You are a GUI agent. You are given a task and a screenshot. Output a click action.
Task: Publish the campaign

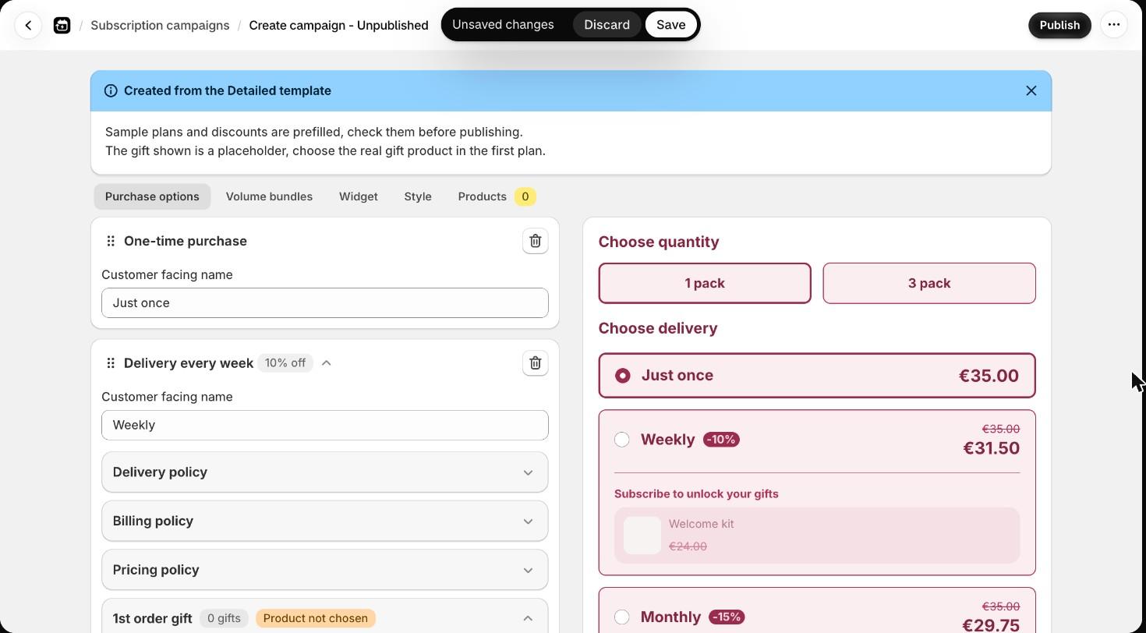click(1059, 25)
